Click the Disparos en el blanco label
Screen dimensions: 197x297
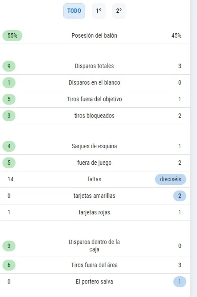[94, 83]
